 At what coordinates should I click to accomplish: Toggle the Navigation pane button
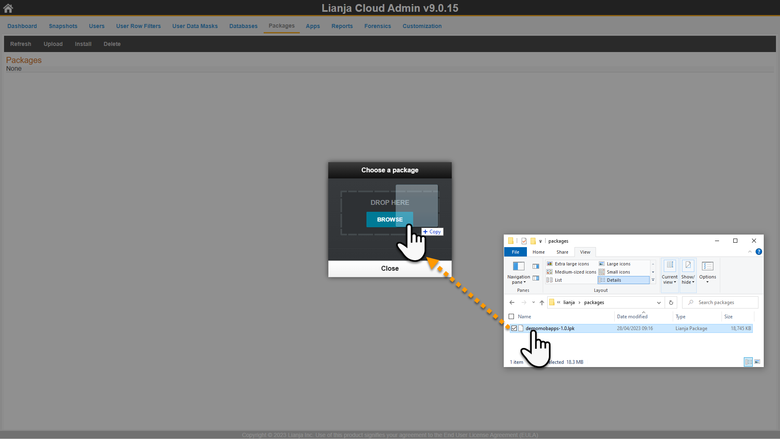click(x=518, y=272)
